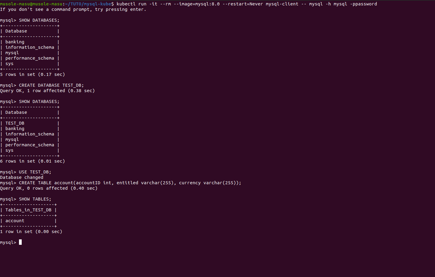The image size is (435, 277).
Task: Click the first SHOW DATABASES; command
Action: [39, 20]
